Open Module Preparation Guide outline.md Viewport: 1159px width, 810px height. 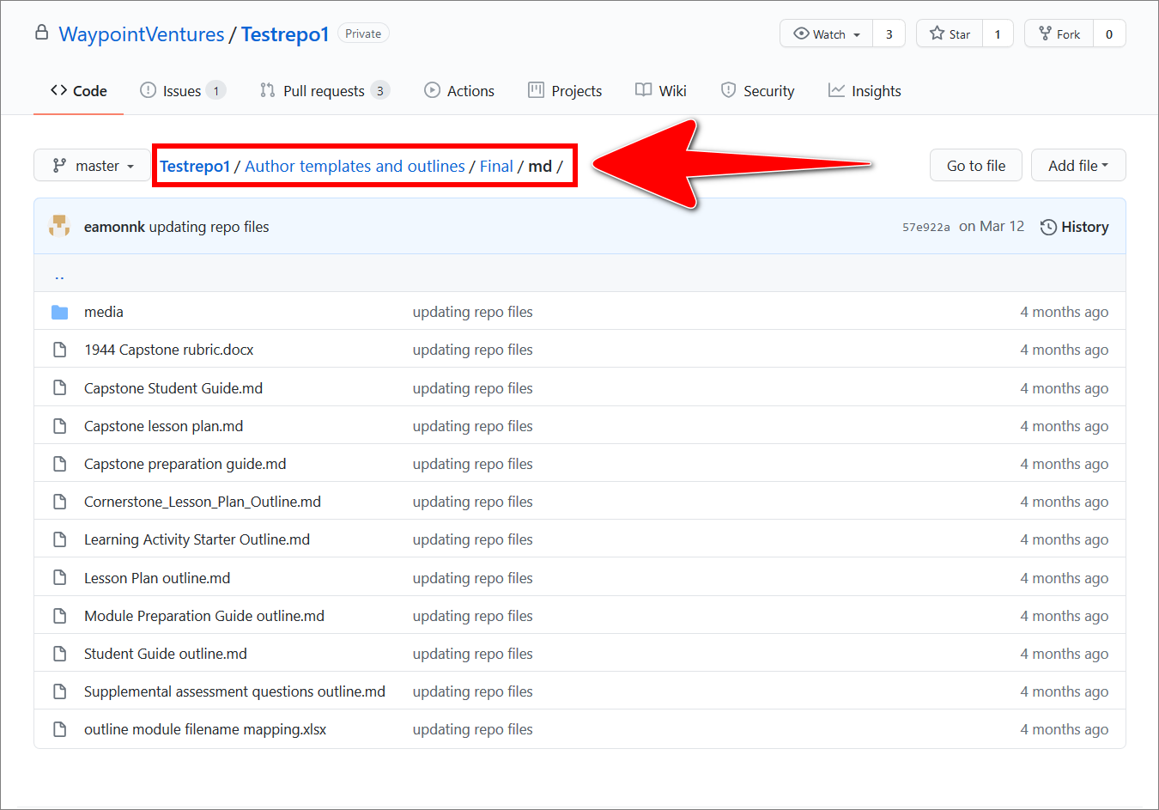(204, 616)
